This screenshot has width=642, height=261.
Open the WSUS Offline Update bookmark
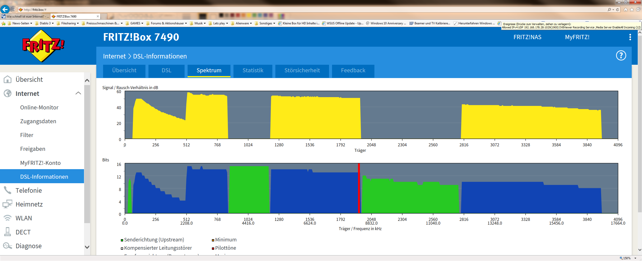(x=343, y=23)
